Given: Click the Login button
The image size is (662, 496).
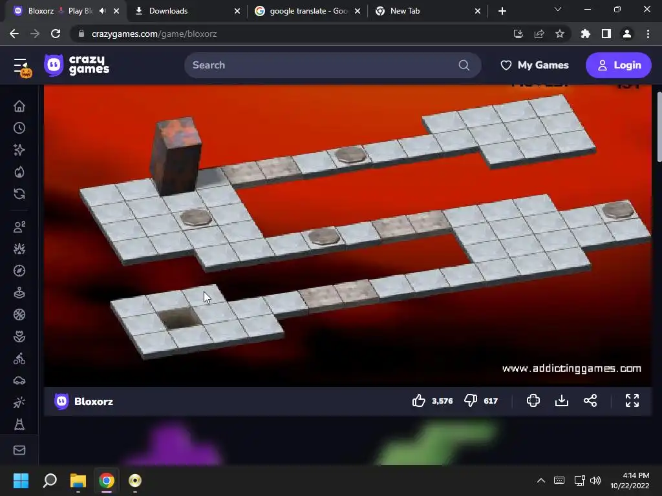Looking at the screenshot, I should pos(619,65).
